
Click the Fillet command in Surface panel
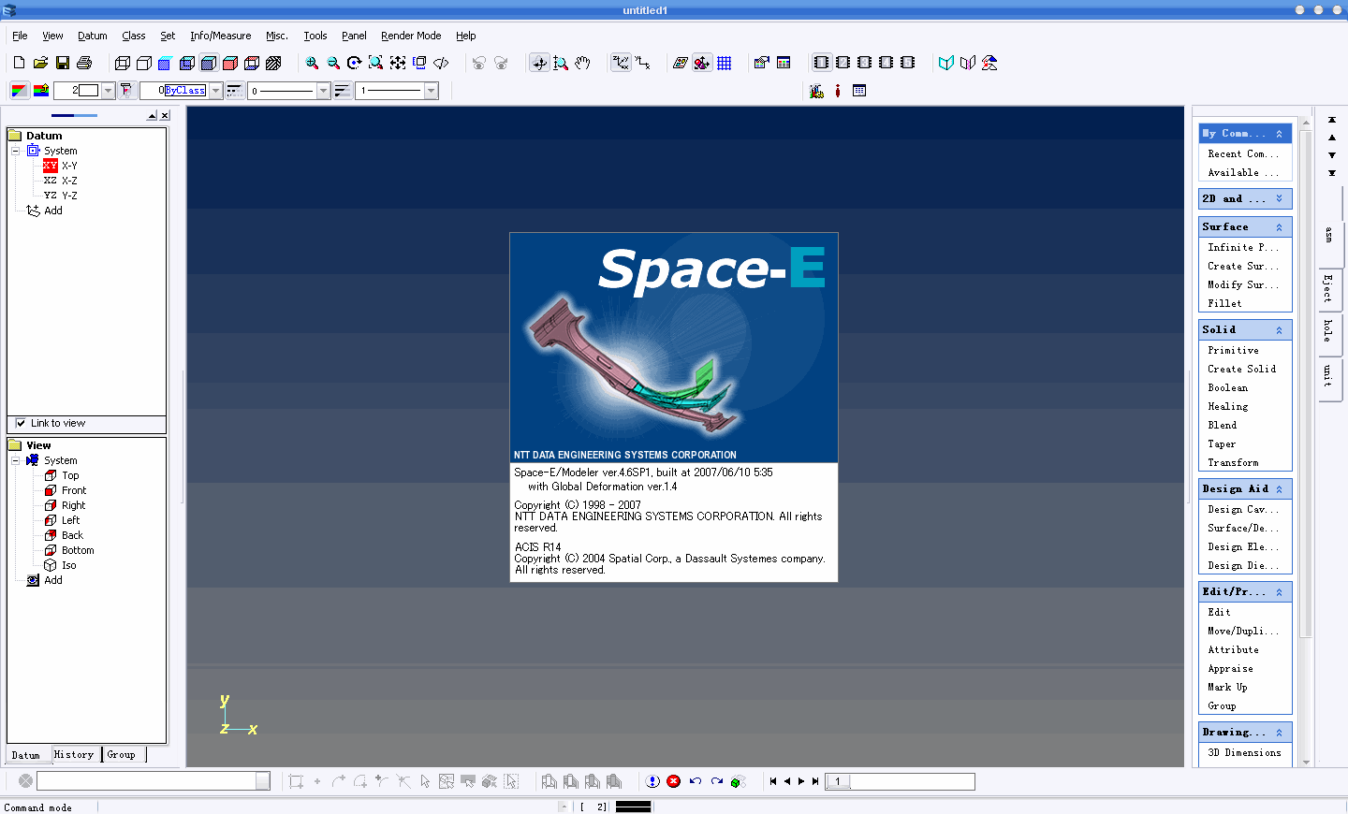1224,303
